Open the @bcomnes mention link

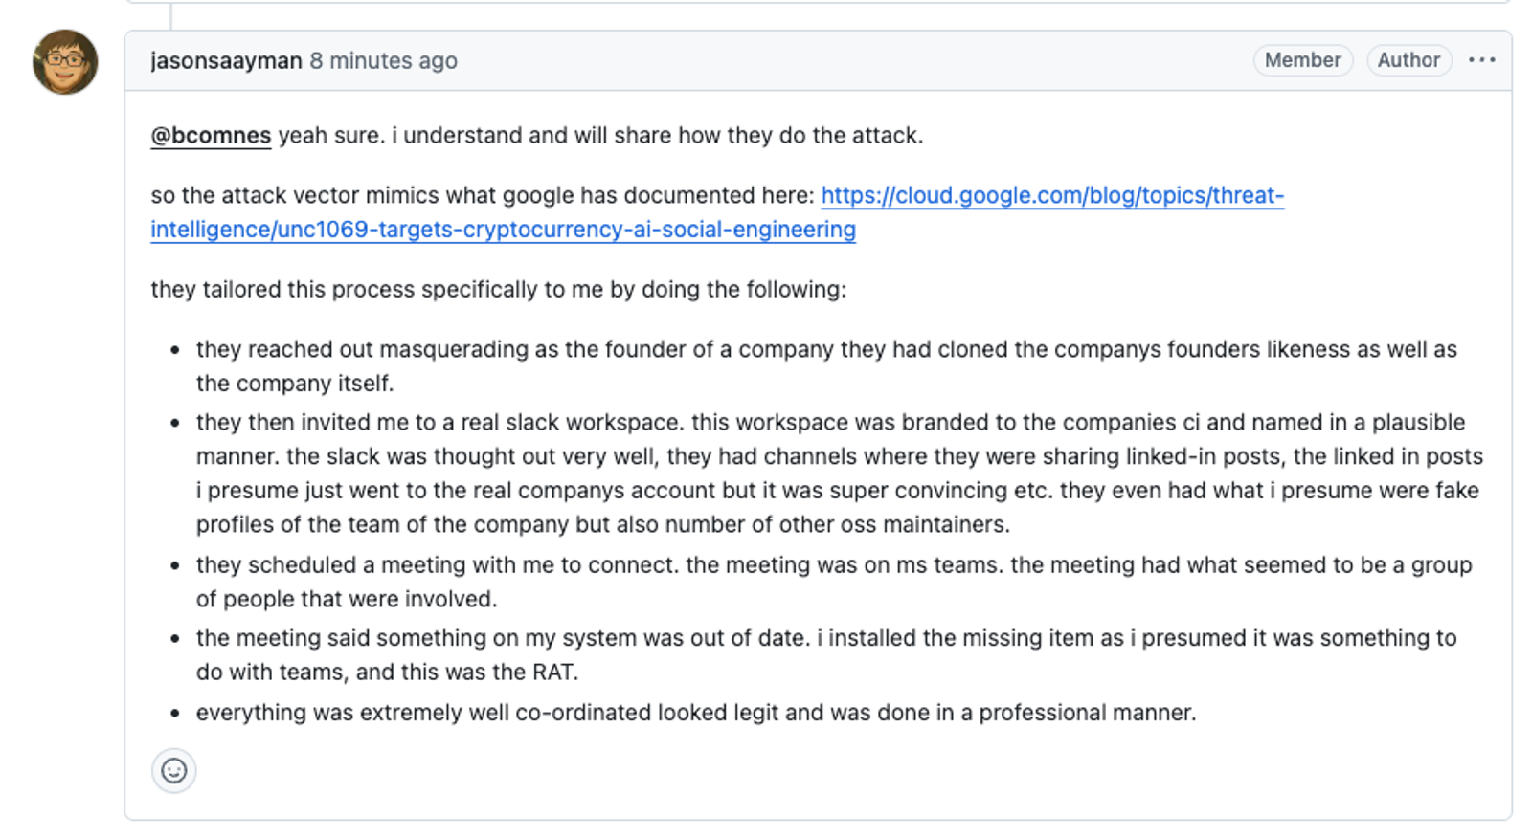tap(210, 135)
